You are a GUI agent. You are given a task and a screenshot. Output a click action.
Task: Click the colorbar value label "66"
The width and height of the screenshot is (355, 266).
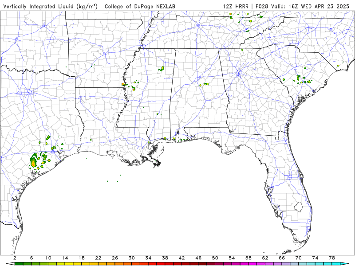(282, 258)
